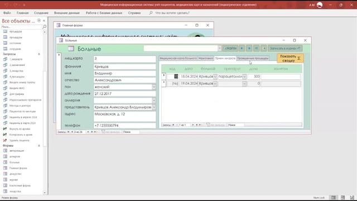This screenshot has height=201, width=357.
Task: Click the фамилия field containing Кривцов
Action: 124,66
